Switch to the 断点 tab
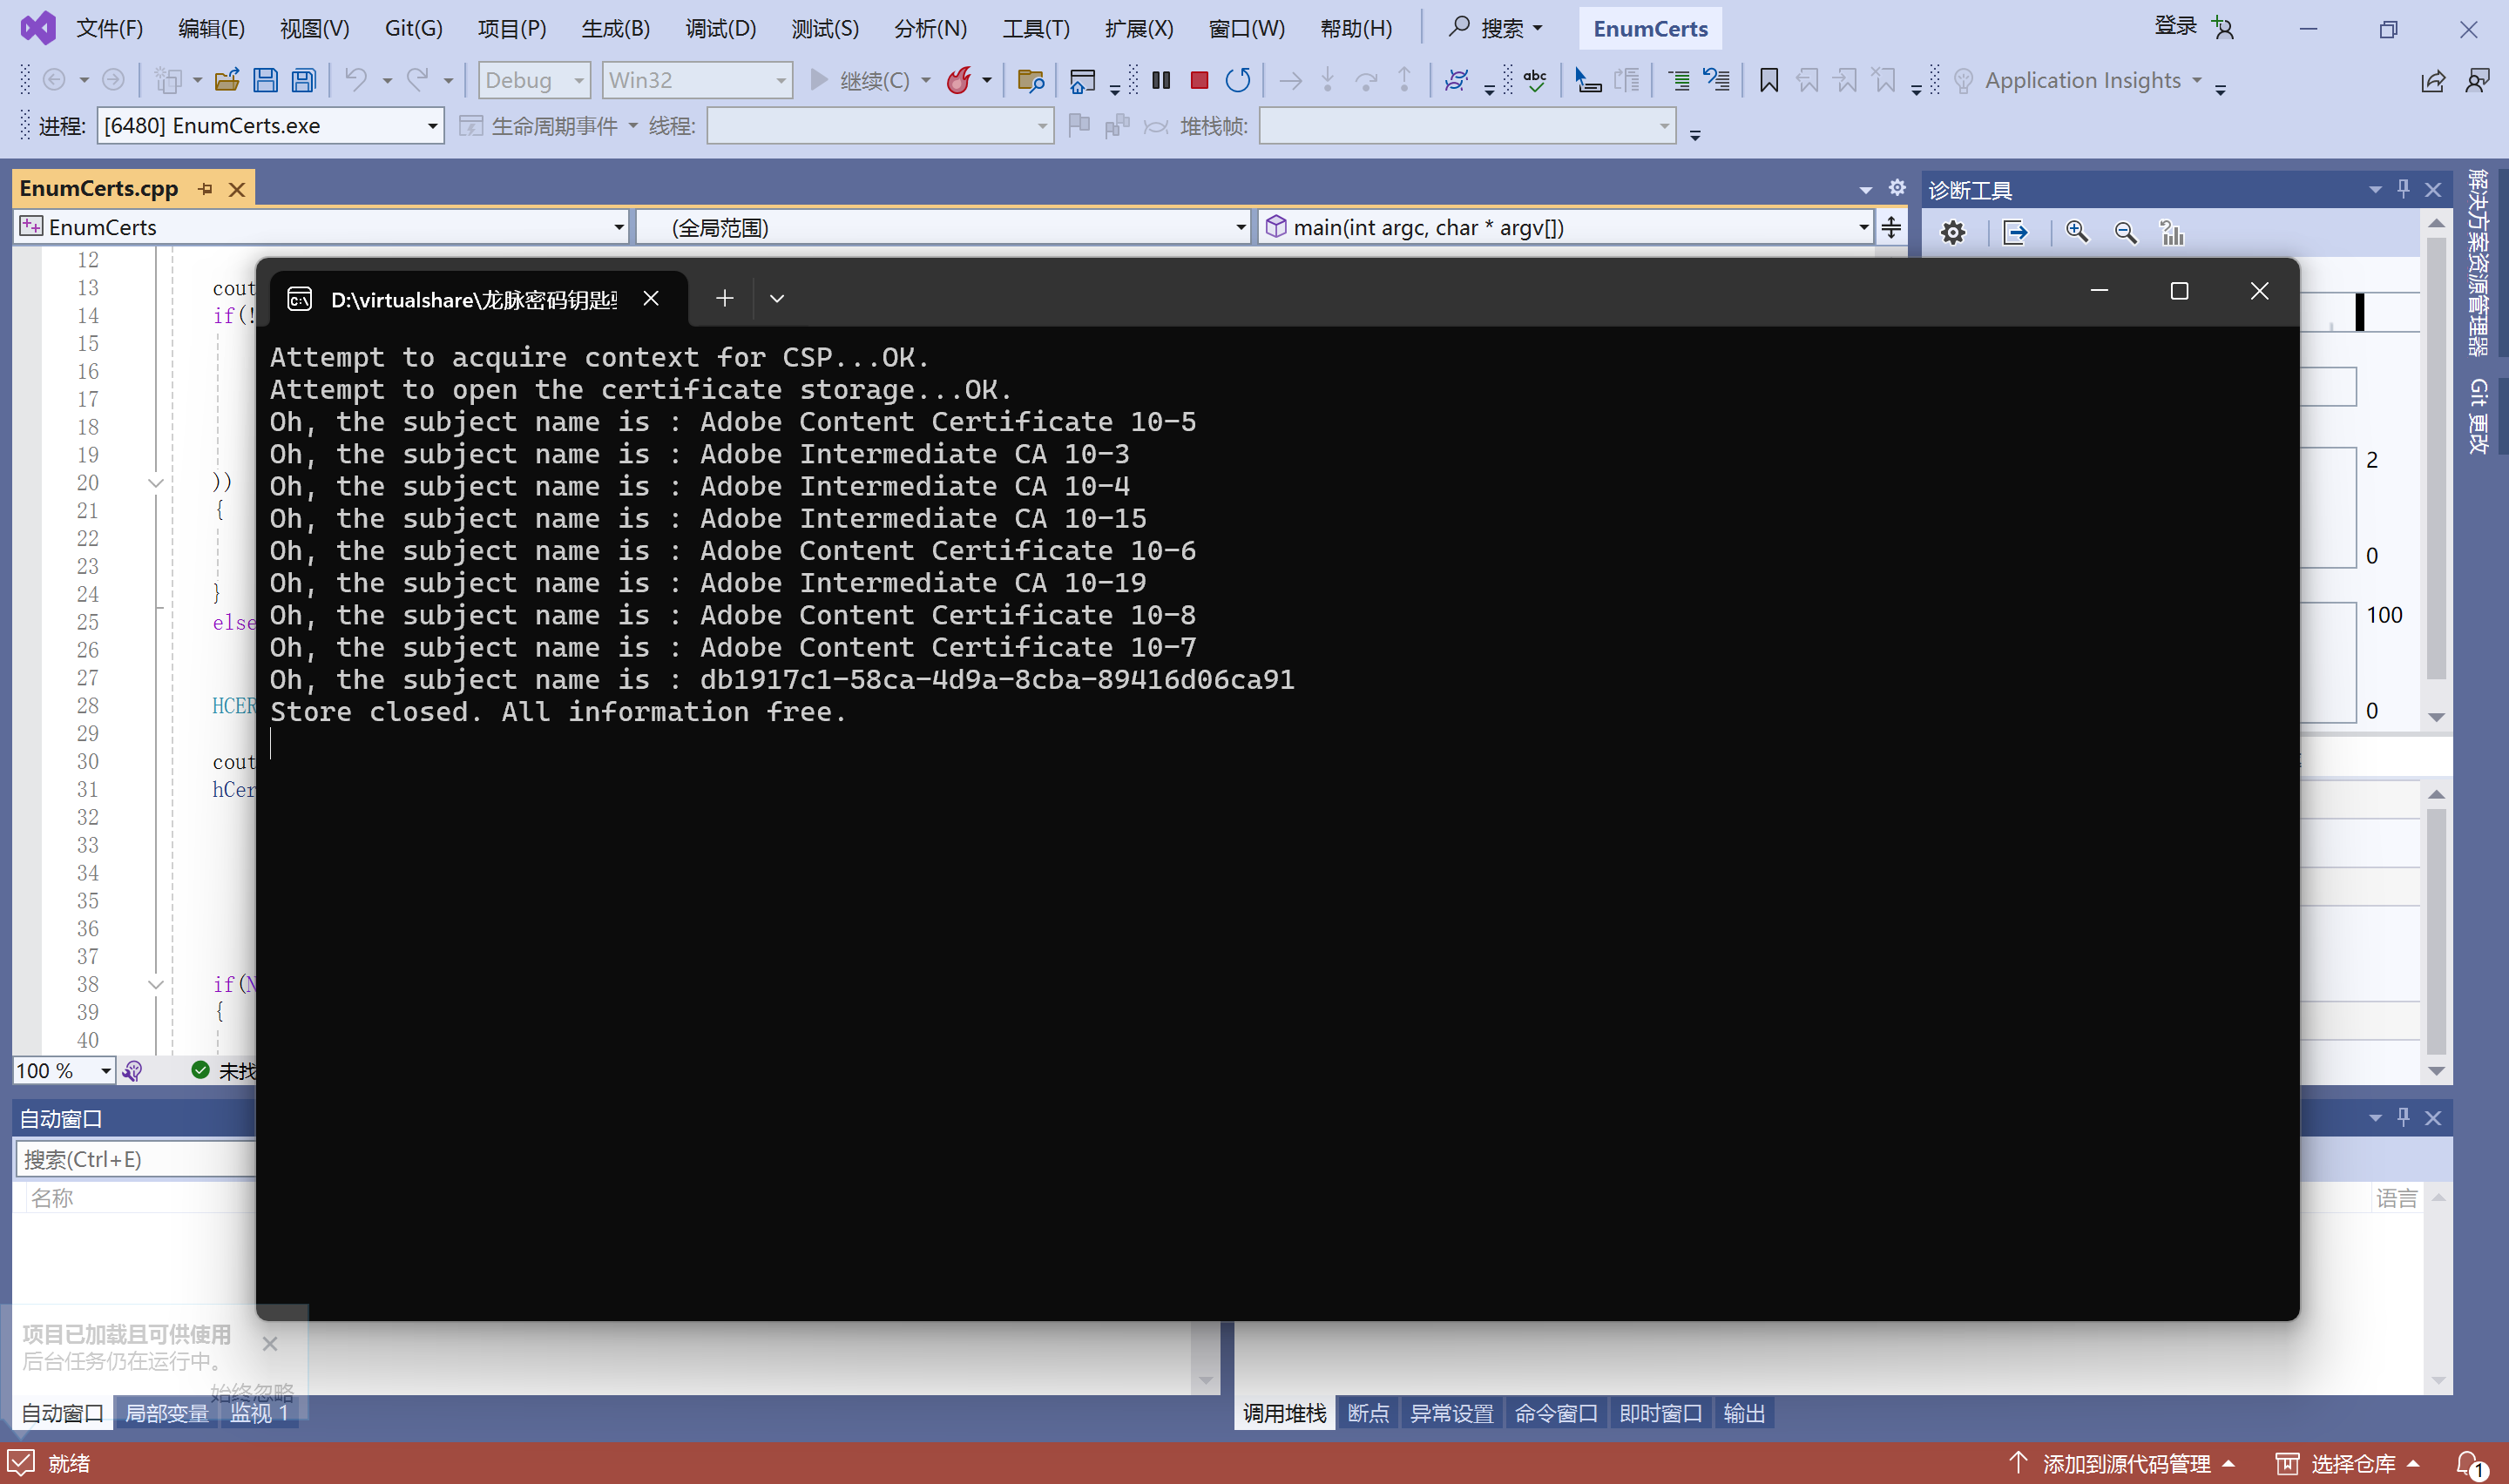 click(1367, 1413)
